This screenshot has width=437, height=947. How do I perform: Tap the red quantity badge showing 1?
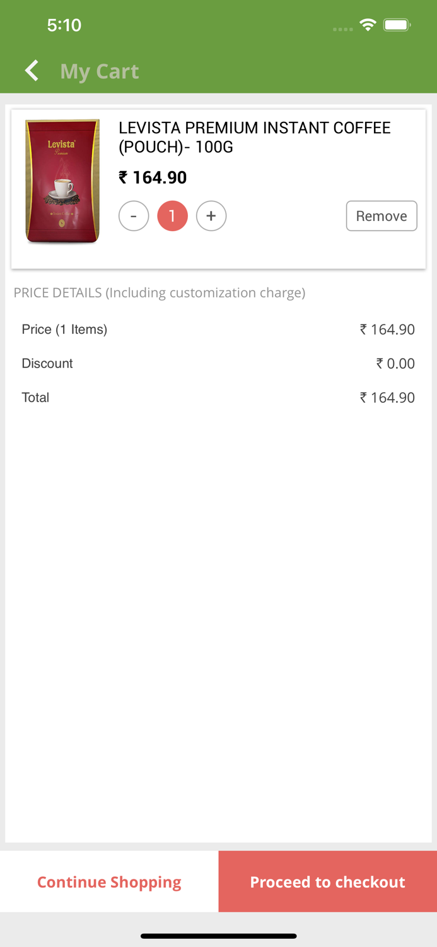pos(172,215)
